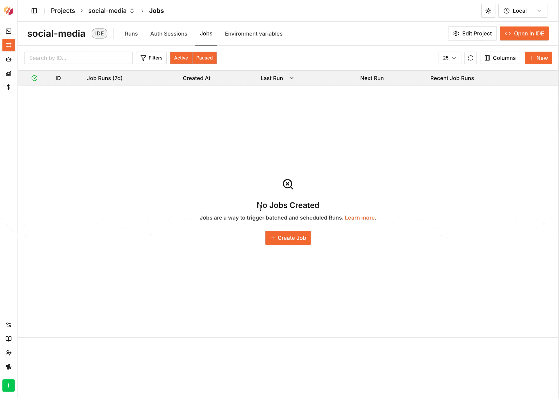Switch to the Environment variables tab

tap(253, 34)
